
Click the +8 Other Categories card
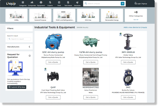136,15
